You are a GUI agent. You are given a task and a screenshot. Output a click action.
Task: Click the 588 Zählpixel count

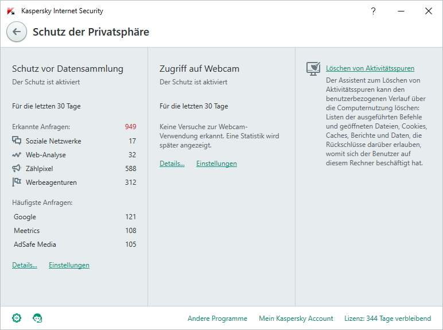point(130,169)
